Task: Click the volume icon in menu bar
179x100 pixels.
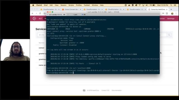Action: point(147,5)
